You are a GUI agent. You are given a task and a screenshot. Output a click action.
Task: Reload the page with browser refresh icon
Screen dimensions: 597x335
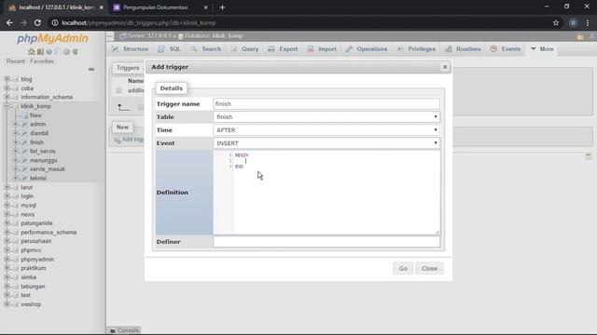pos(37,22)
